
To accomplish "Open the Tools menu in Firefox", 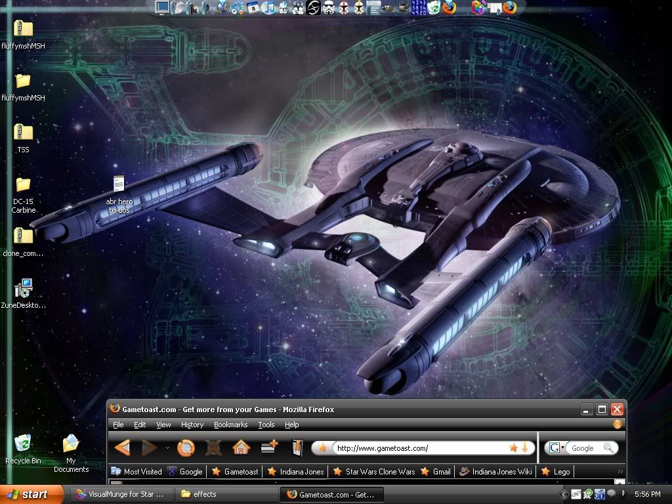I will 266,425.
